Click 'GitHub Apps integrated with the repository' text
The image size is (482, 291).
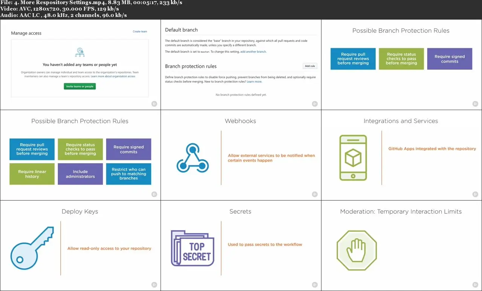click(432, 149)
